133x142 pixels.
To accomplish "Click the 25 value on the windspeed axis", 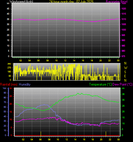I will click(8, 30).
